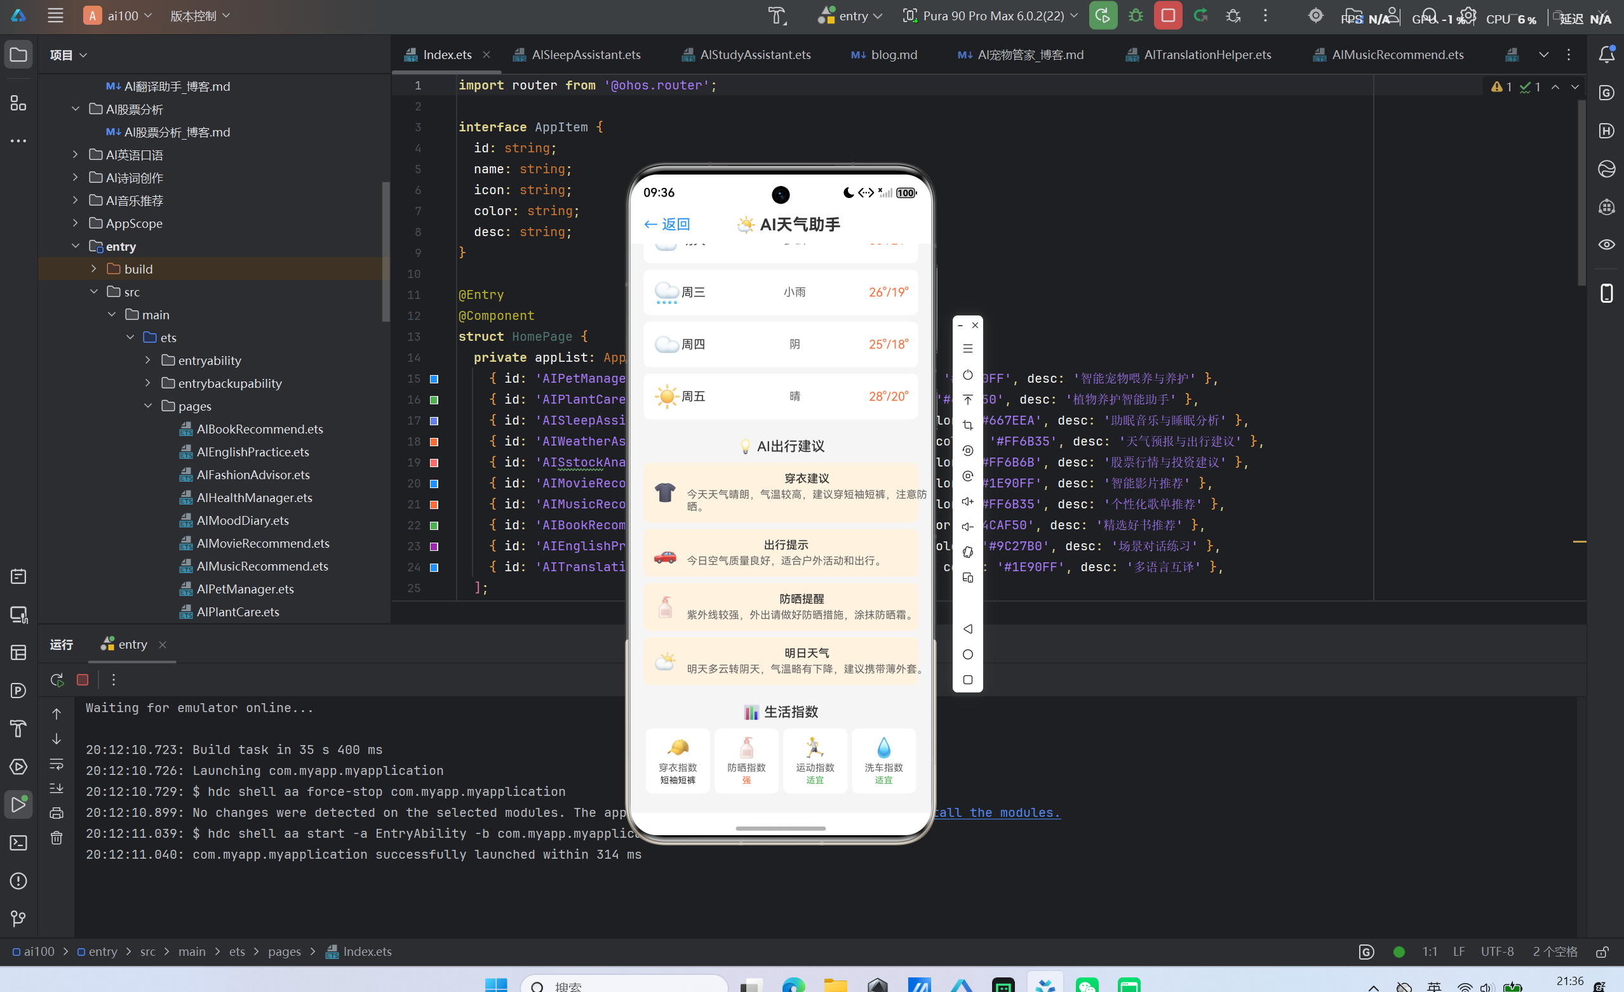Open the device phone icon on right sidebar
The image size is (1624, 992).
pyautogui.click(x=1607, y=293)
